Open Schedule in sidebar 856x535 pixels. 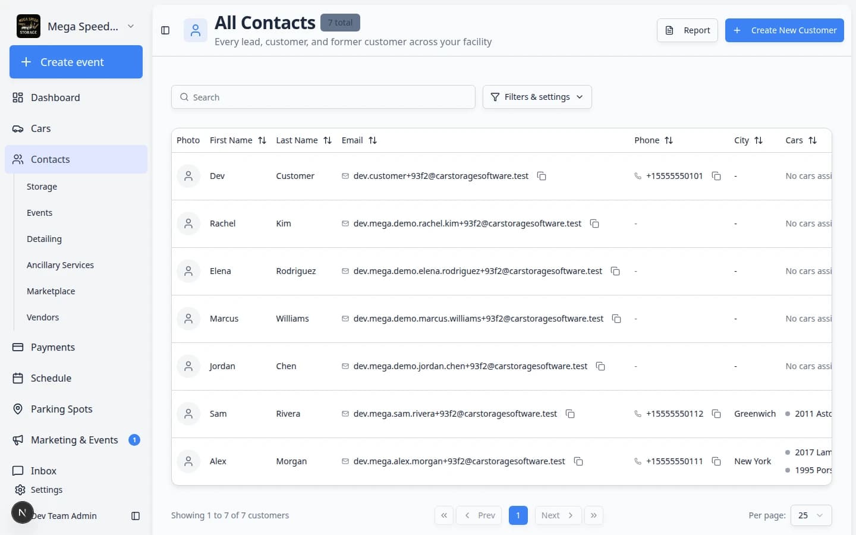click(76, 378)
